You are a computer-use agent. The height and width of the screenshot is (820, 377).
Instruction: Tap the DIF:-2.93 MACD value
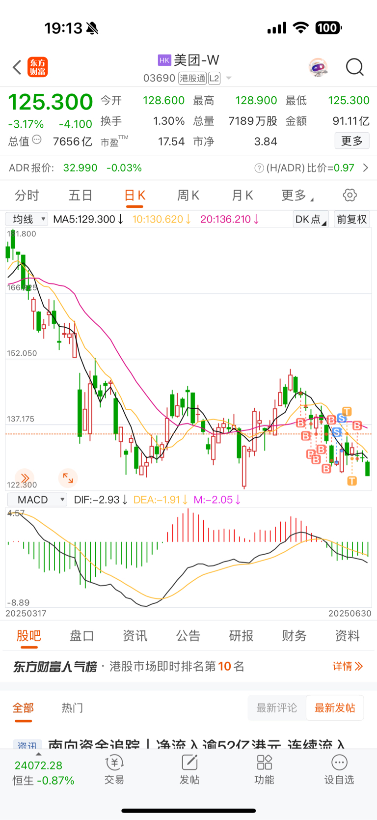click(101, 500)
